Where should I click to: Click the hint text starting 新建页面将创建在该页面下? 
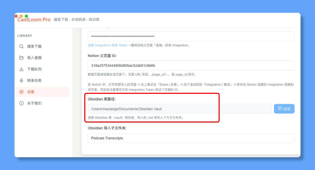142,74
